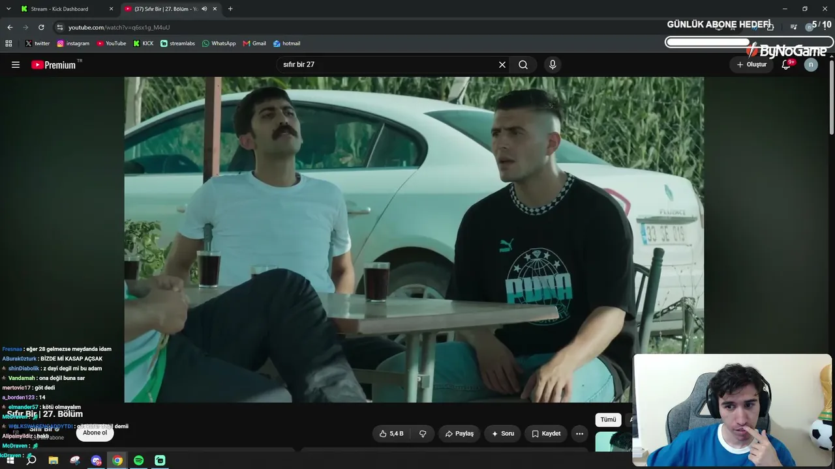Image resolution: width=835 pixels, height=469 pixels.
Task: Open Chrome from the taskbar
Action: pos(117,461)
